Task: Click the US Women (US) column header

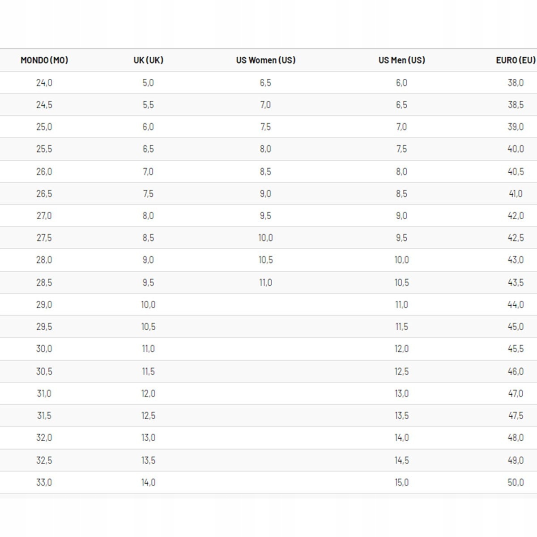Action: click(x=265, y=60)
